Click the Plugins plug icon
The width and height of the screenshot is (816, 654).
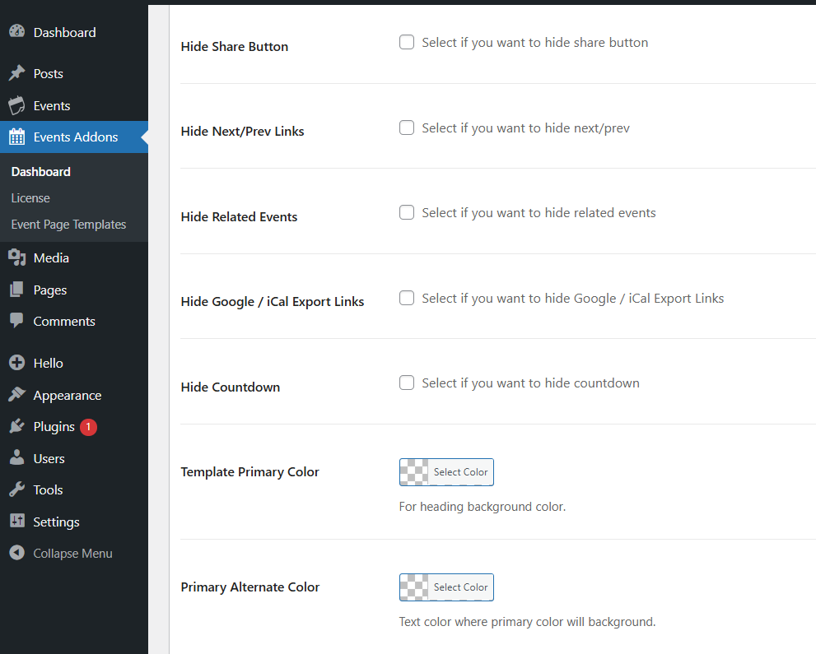click(x=16, y=426)
